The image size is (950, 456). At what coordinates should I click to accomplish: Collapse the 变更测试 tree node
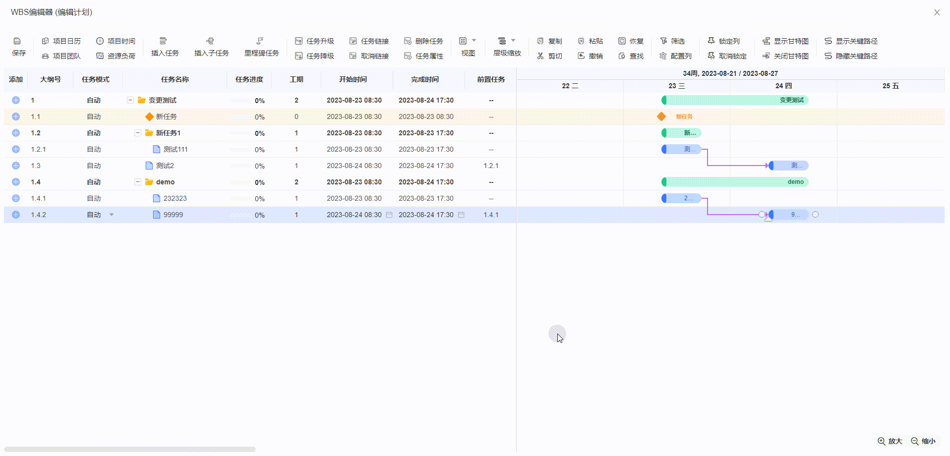(130, 100)
